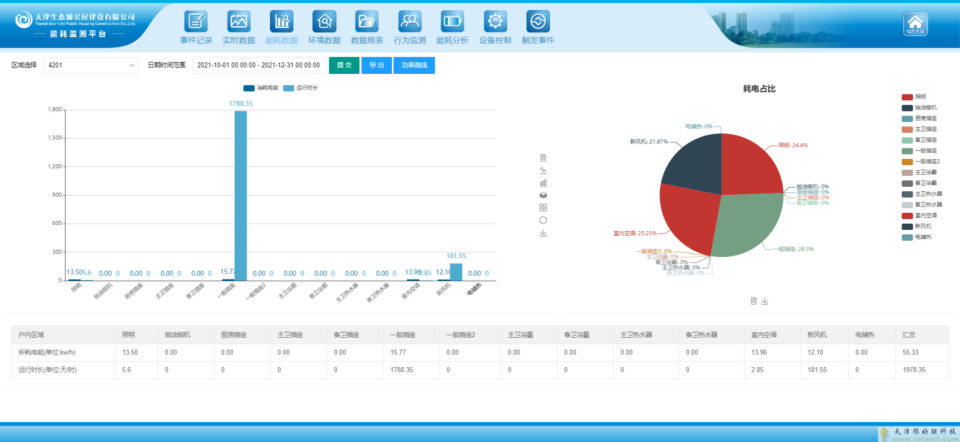Open the 设备控制 device control gear icon
960x442 pixels.
point(495,21)
